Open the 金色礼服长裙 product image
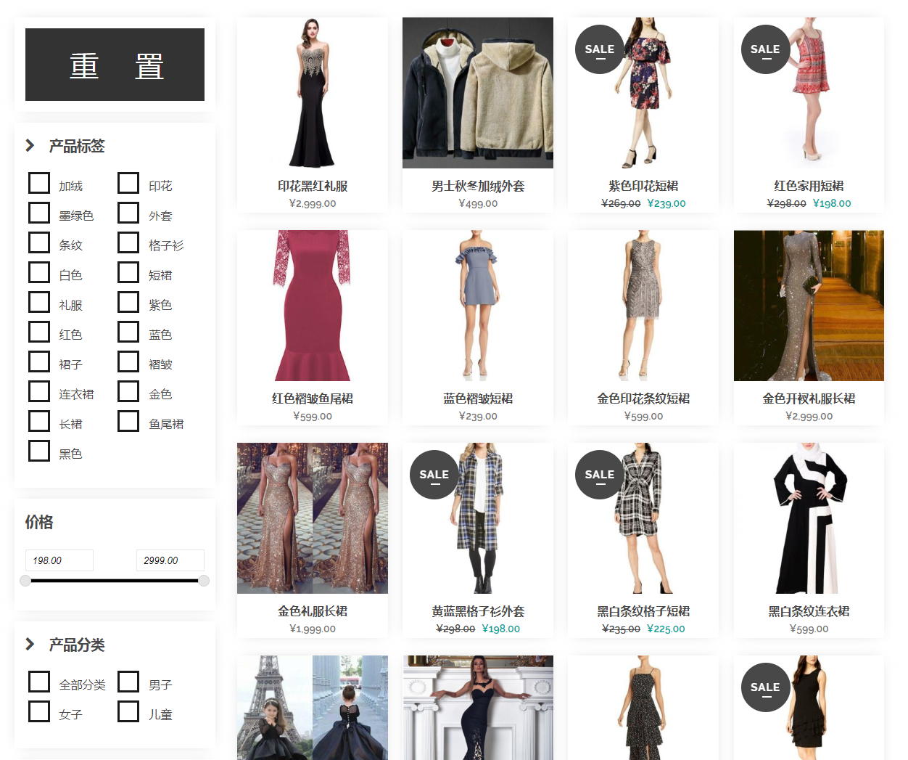This screenshot has width=908, height=760. point(313,518)
